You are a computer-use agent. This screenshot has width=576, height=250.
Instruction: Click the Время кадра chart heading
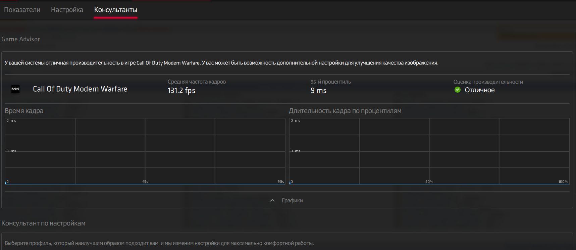point(24,111)
